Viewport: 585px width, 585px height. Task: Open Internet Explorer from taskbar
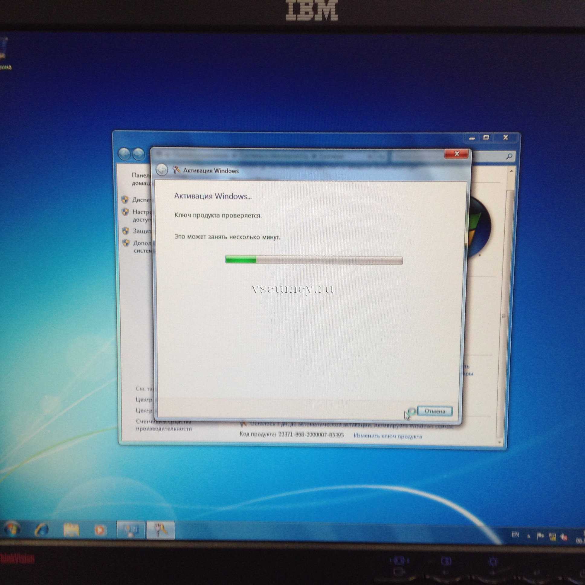click(x=42, y=529)
